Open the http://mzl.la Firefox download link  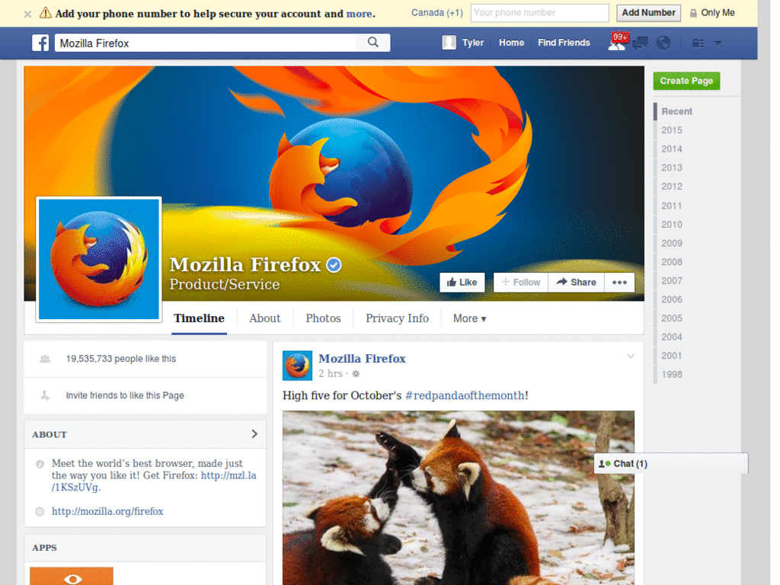[229, 475]
